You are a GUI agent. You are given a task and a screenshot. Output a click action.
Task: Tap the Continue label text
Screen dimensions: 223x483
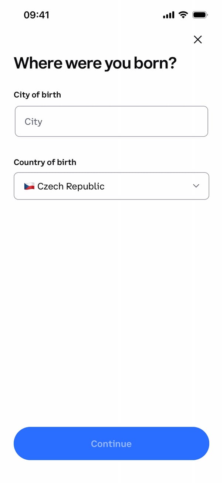pyautogui.click(x=111, y=444)
